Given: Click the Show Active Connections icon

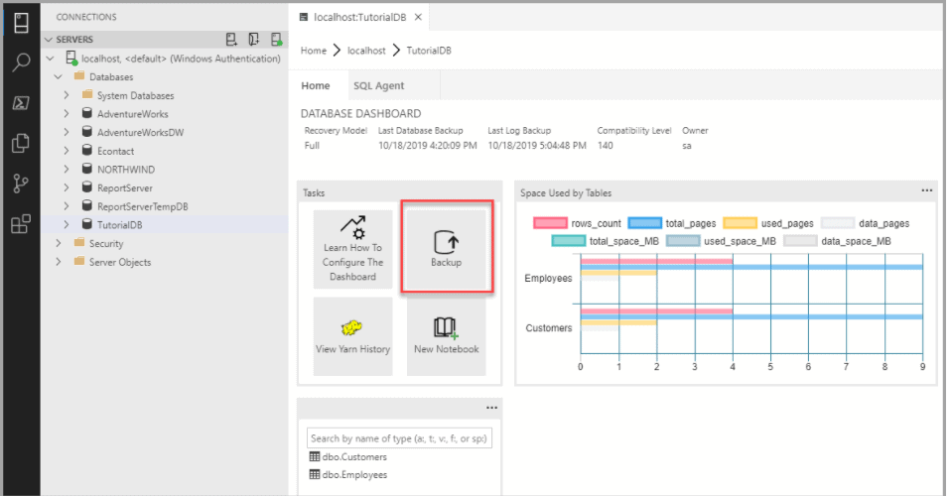Looking at the screenshot, I should (277, 39).
